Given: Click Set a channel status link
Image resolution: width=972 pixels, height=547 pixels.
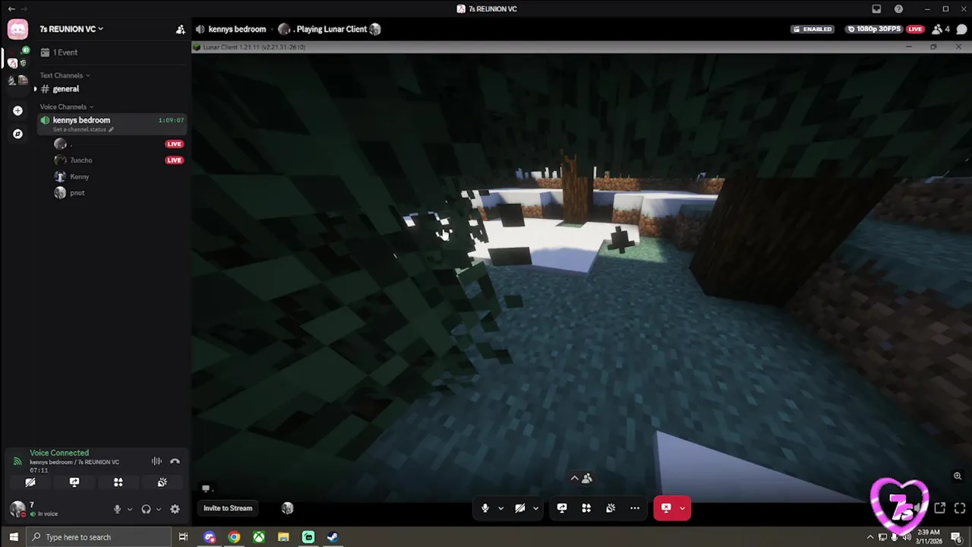Looking at the screenshot, I should pyautogui.click(x=83, y=129).
